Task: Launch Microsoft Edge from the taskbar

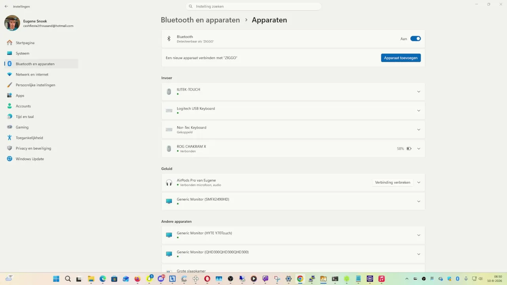Action: pyautogui.click(x=103, y=279)
